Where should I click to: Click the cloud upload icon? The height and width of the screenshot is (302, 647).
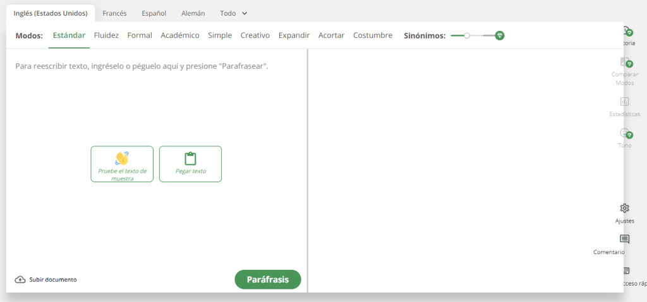(x=20, y=280)
